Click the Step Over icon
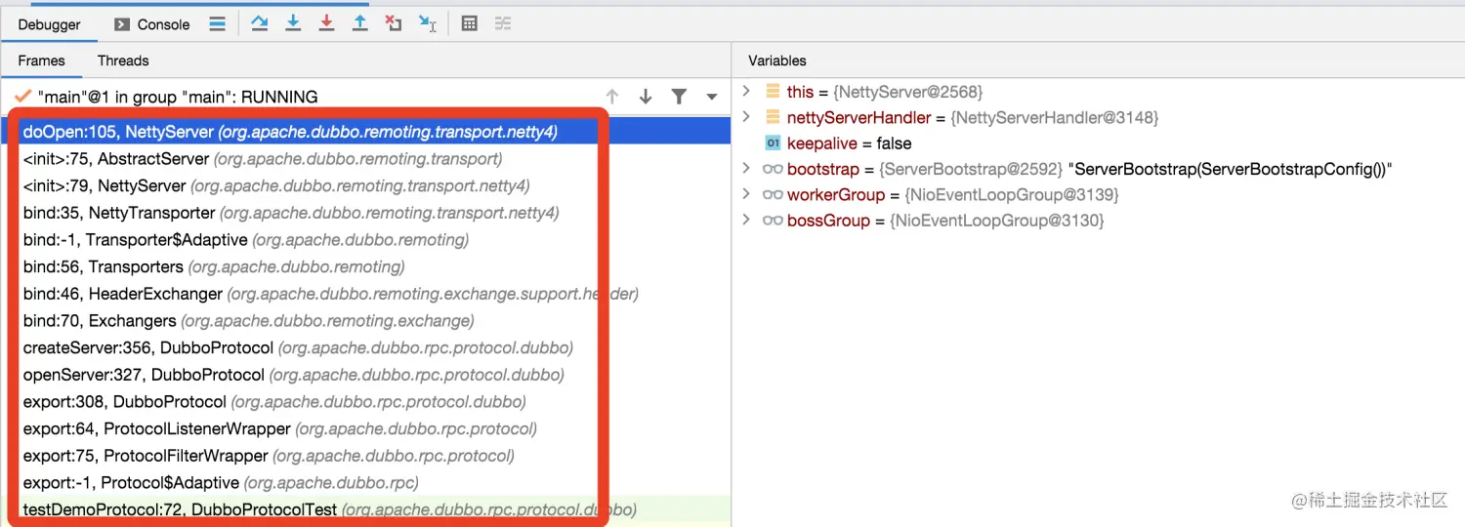This screenshot has height=527, width=1465. point(260,23)
